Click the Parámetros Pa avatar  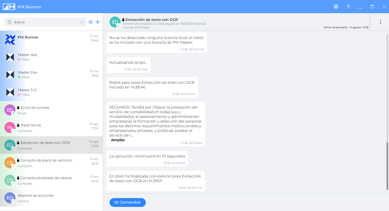[x=10, y=127]
